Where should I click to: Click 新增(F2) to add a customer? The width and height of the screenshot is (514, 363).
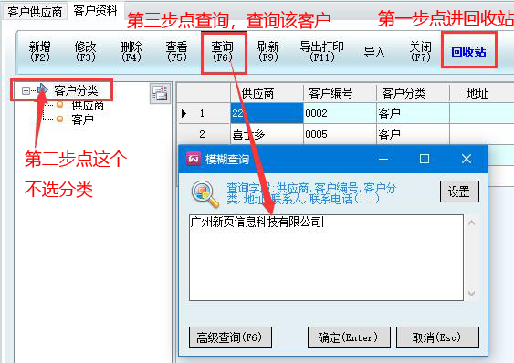click(x=39, y=52)
